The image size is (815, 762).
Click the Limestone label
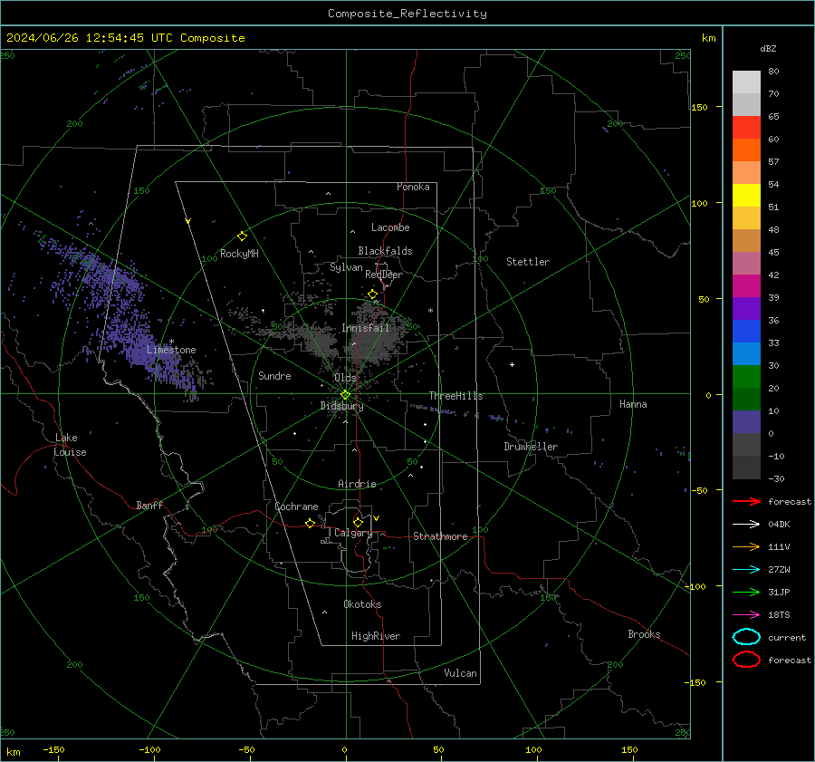point(171,350)
